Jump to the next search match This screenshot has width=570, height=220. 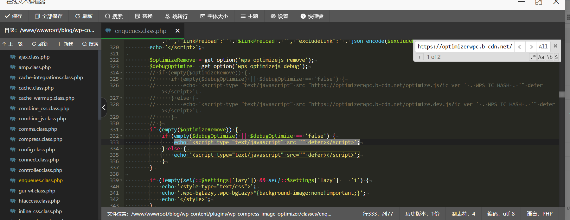531,47
